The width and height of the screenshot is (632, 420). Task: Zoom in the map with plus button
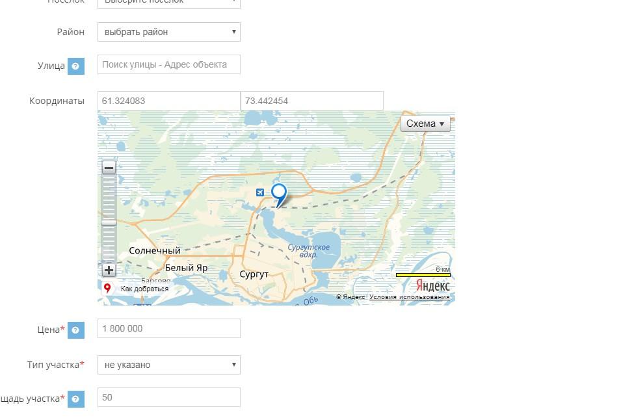[x=109, y=270]
